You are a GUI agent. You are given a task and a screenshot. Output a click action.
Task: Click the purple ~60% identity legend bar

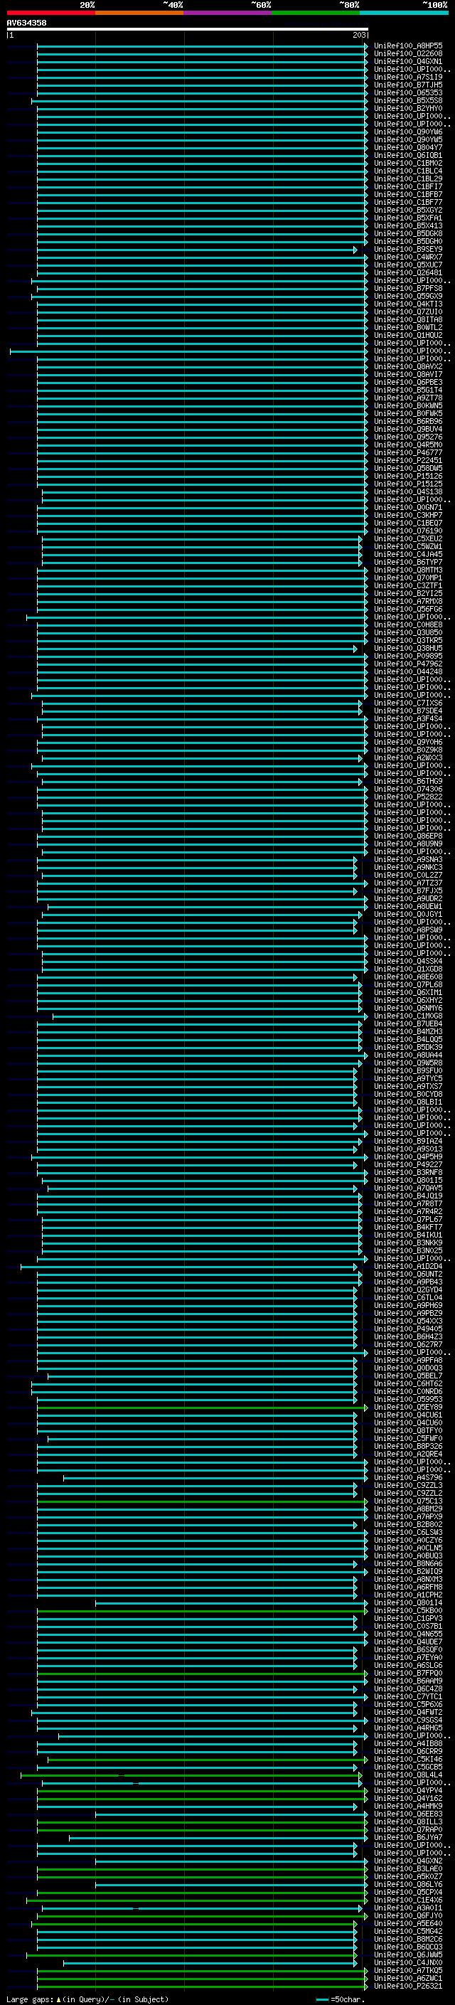[228, 13]
